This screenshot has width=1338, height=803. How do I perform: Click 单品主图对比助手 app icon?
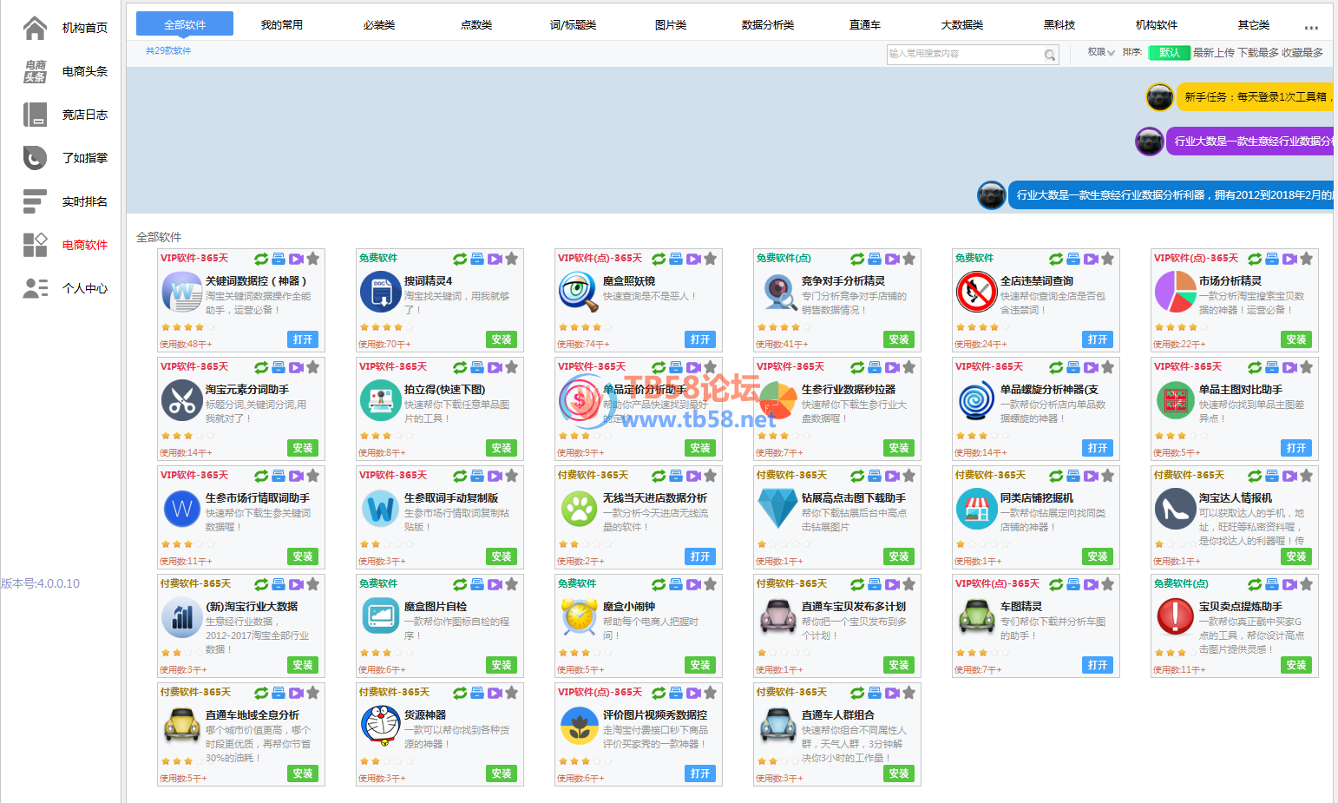1176,400
